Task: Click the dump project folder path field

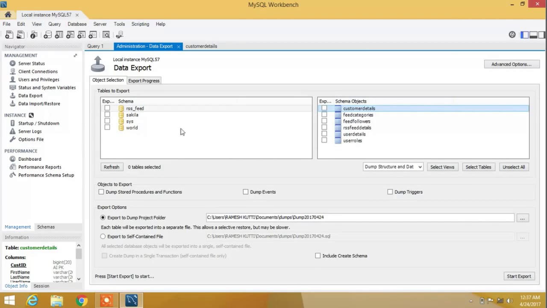Action: coord(360,217)
